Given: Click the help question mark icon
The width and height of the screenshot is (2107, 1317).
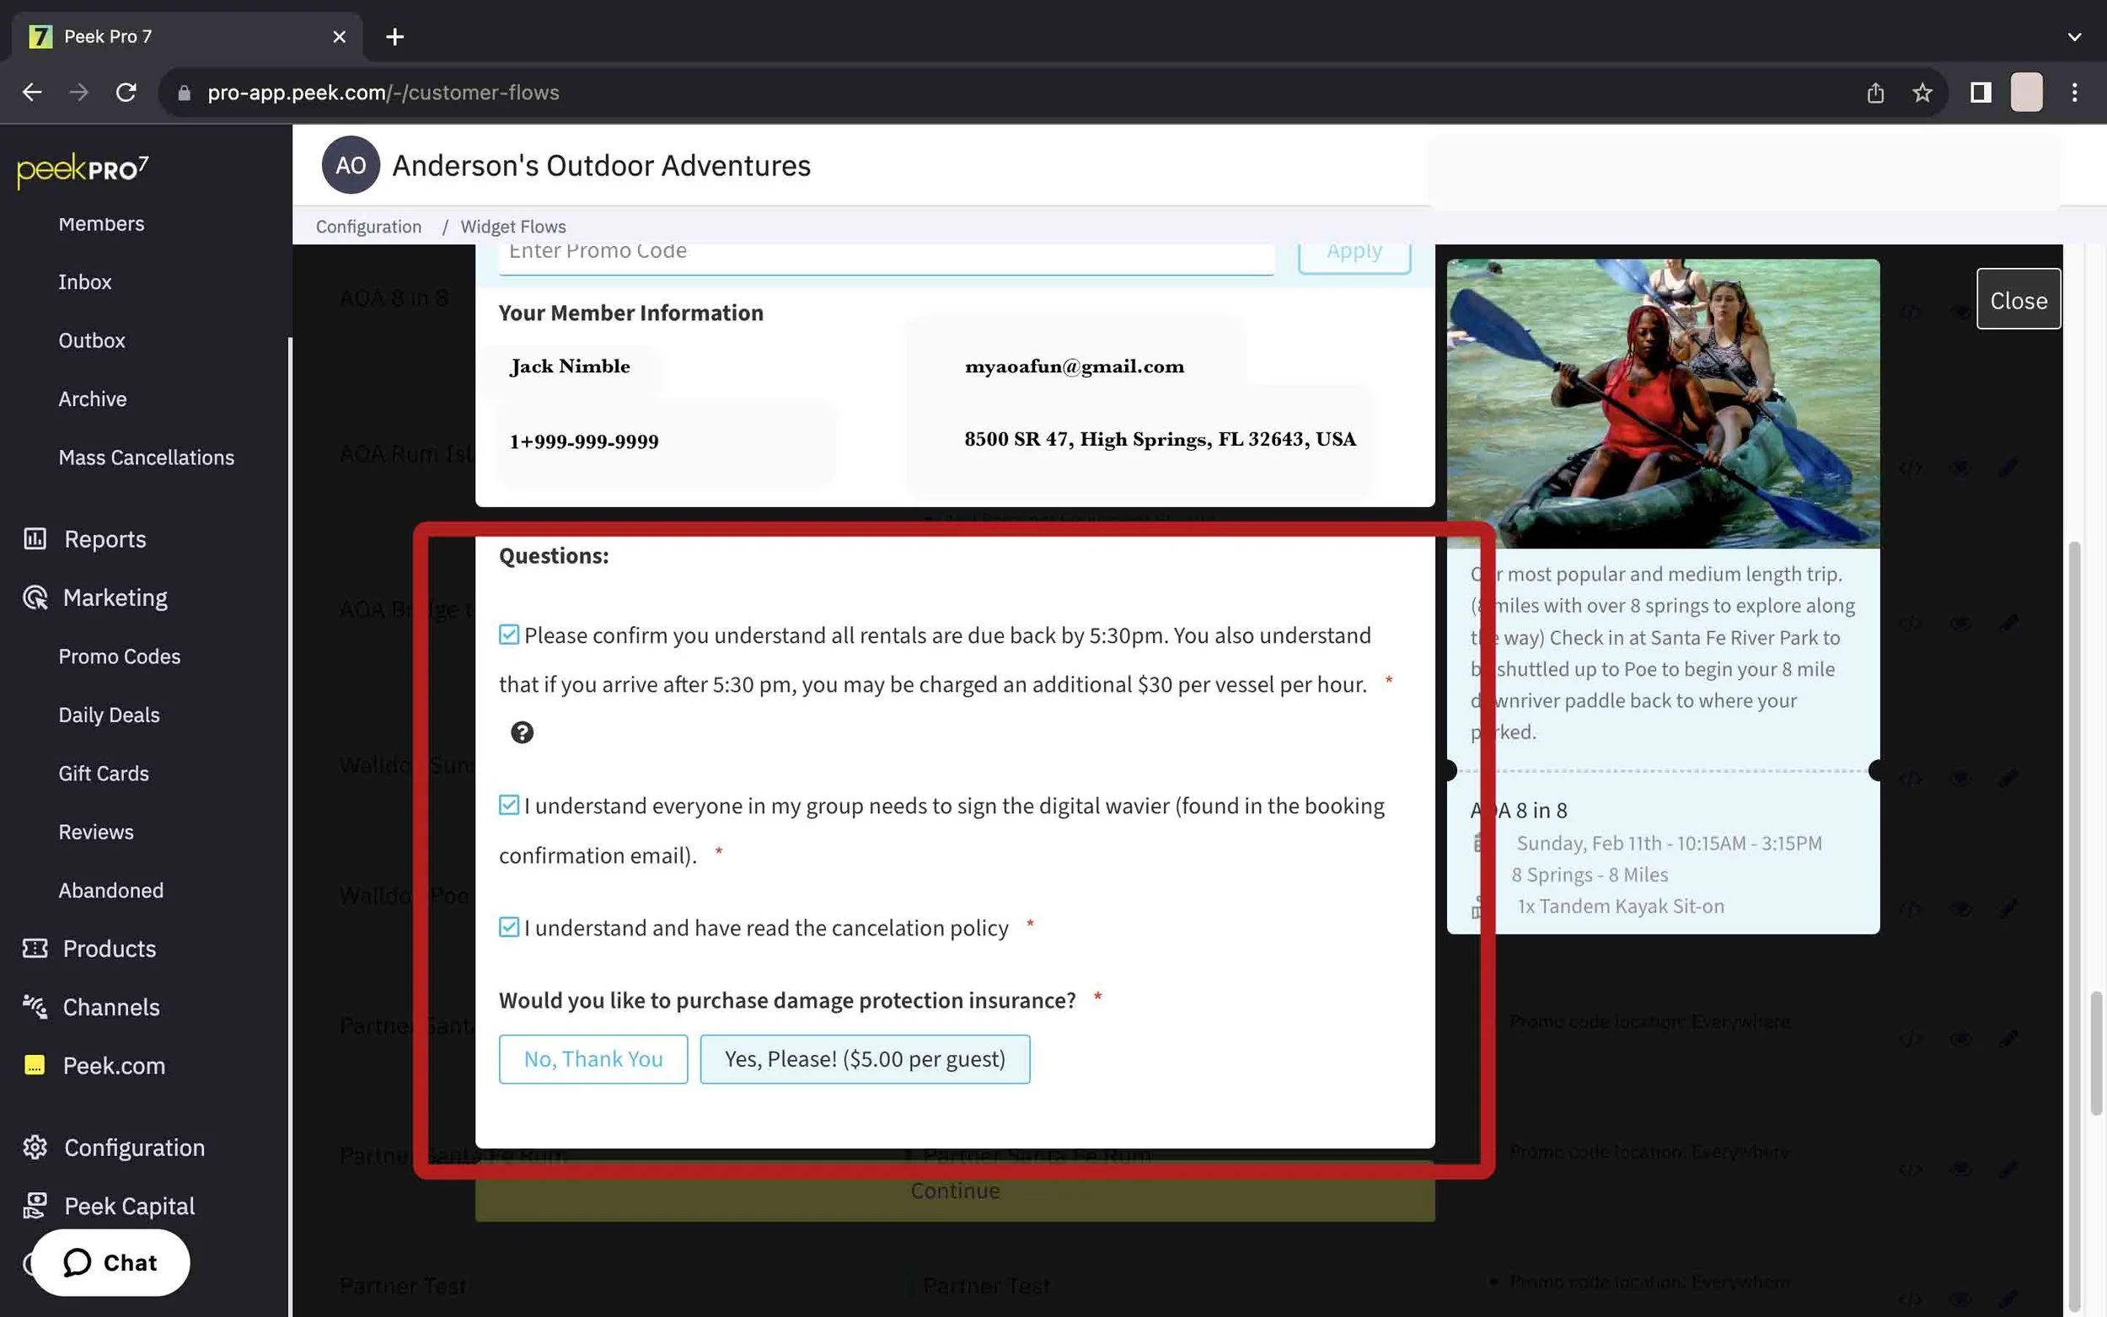Looking at the screenshot, I should click(522, 732).
